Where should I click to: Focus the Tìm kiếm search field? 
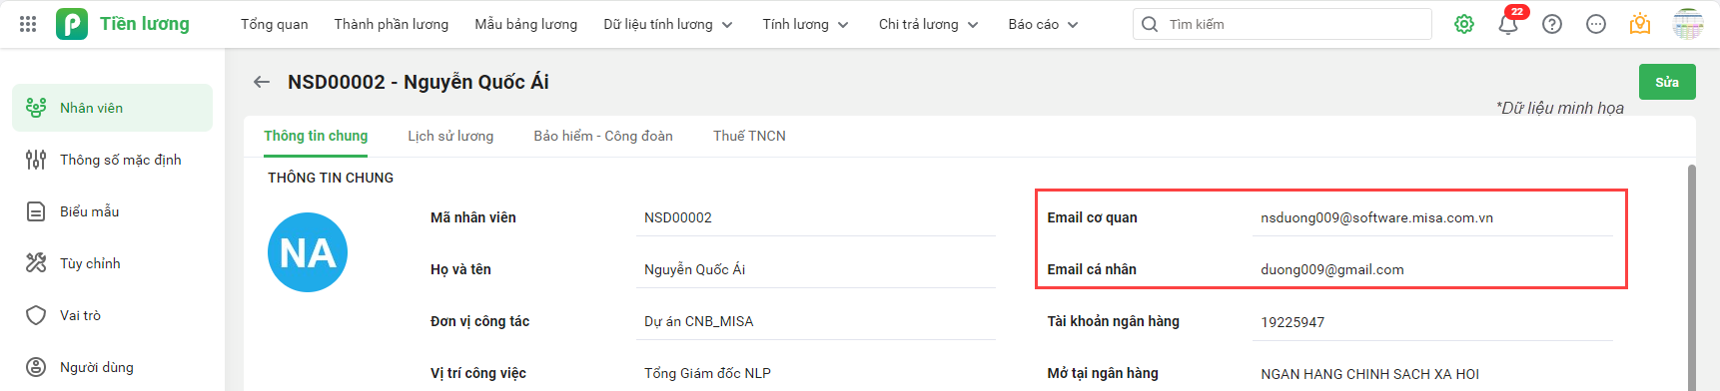[1283, 24]
